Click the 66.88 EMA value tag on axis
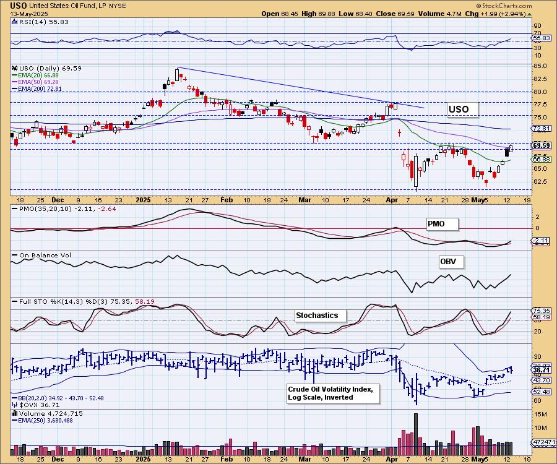This screenshot has width=557, height=464. point(542,160)
